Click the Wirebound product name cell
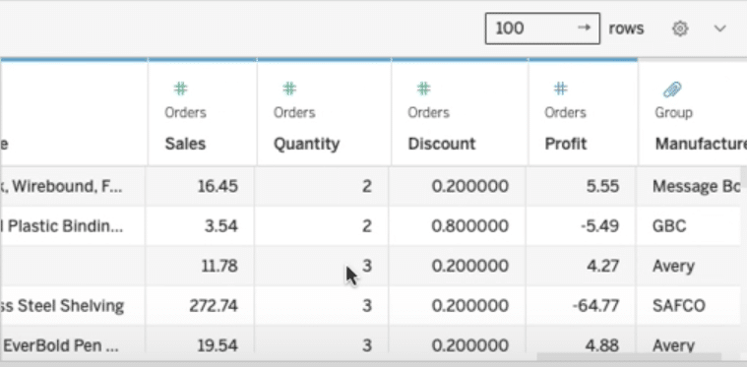The width and height of the screenshot is (747, 367). coord(74,186)
